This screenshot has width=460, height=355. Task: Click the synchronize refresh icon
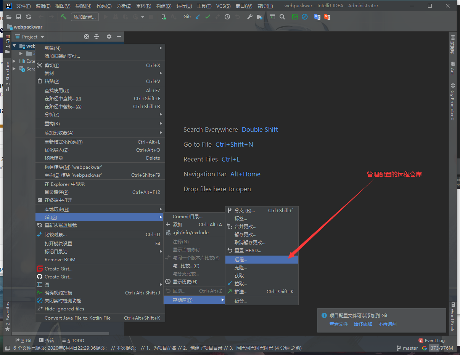pyautogui.click(x=29, y=17)
